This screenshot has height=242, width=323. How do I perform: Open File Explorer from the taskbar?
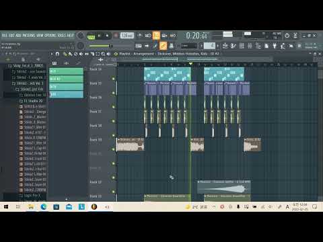pyautogui.click(x=31, y=206)
